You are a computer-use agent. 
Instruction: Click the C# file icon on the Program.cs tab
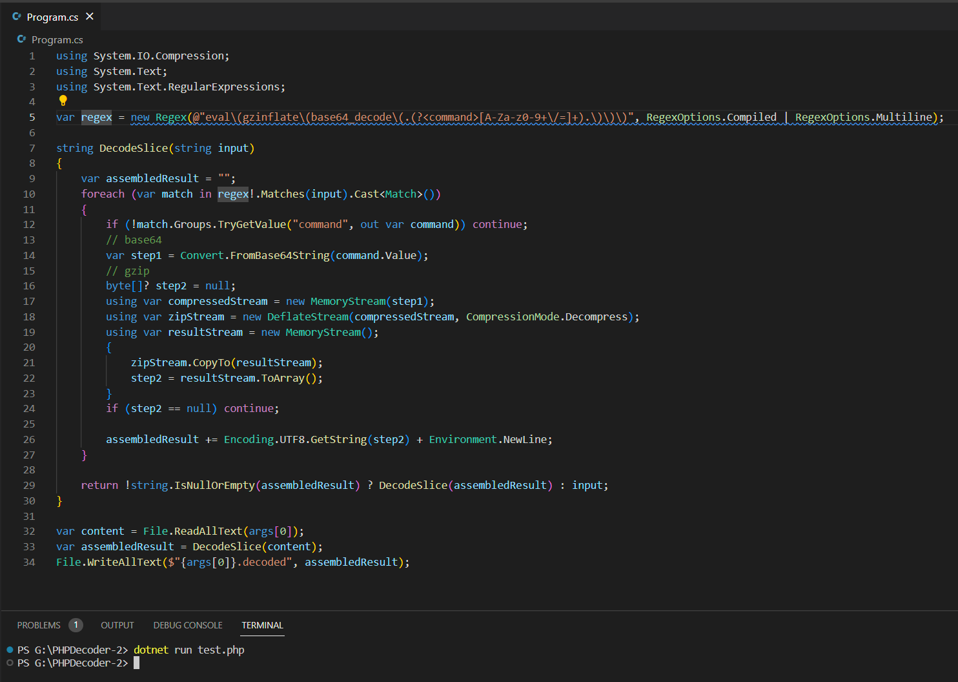click(x=17, y=17)
